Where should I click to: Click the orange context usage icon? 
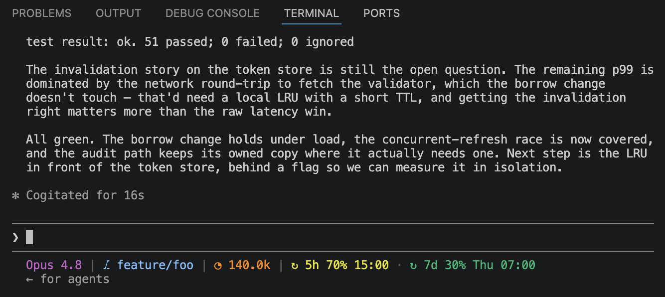point(218,266)
